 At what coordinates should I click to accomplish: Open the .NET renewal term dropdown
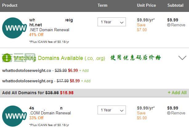pyautogui.click(x=112, y=22)
